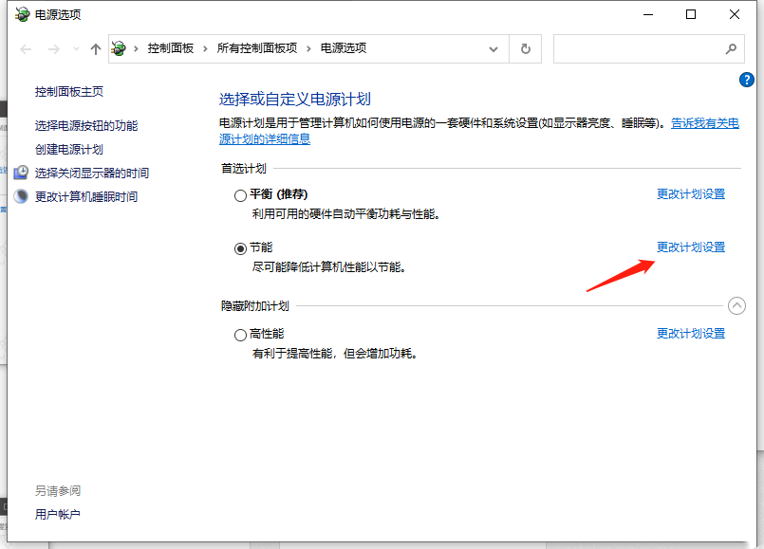
Task: Navigate to 所有控制面板项 via breadcrumb
Action: pyautogui.click(x=260, y=48)
